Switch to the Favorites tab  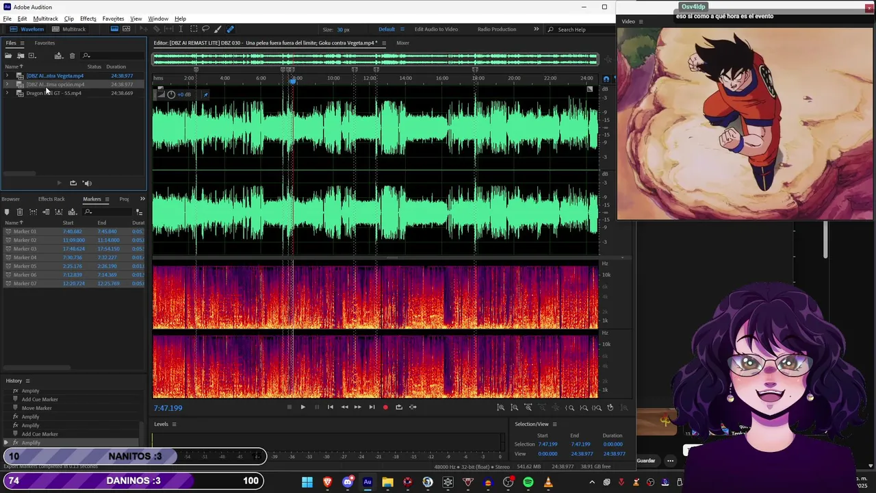(44, 43)
